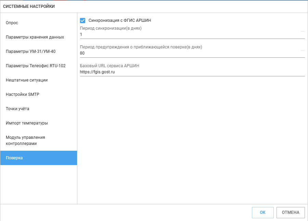Click the Период синхронизации(в днях) label
Viewport: 308px width, 221px height.
tap(111, 28)
